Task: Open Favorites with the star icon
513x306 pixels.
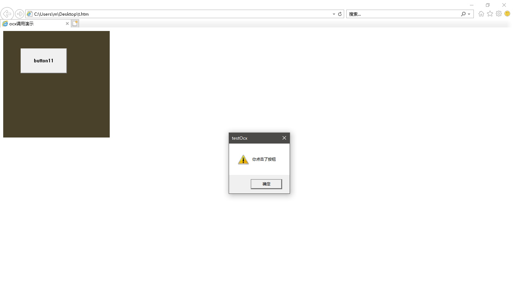Action: click(490, 14)
